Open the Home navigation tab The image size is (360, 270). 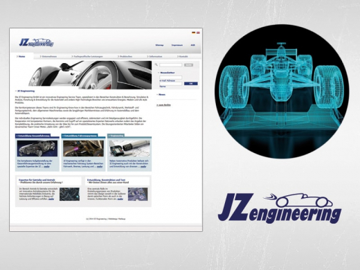(x=21, y=56)
